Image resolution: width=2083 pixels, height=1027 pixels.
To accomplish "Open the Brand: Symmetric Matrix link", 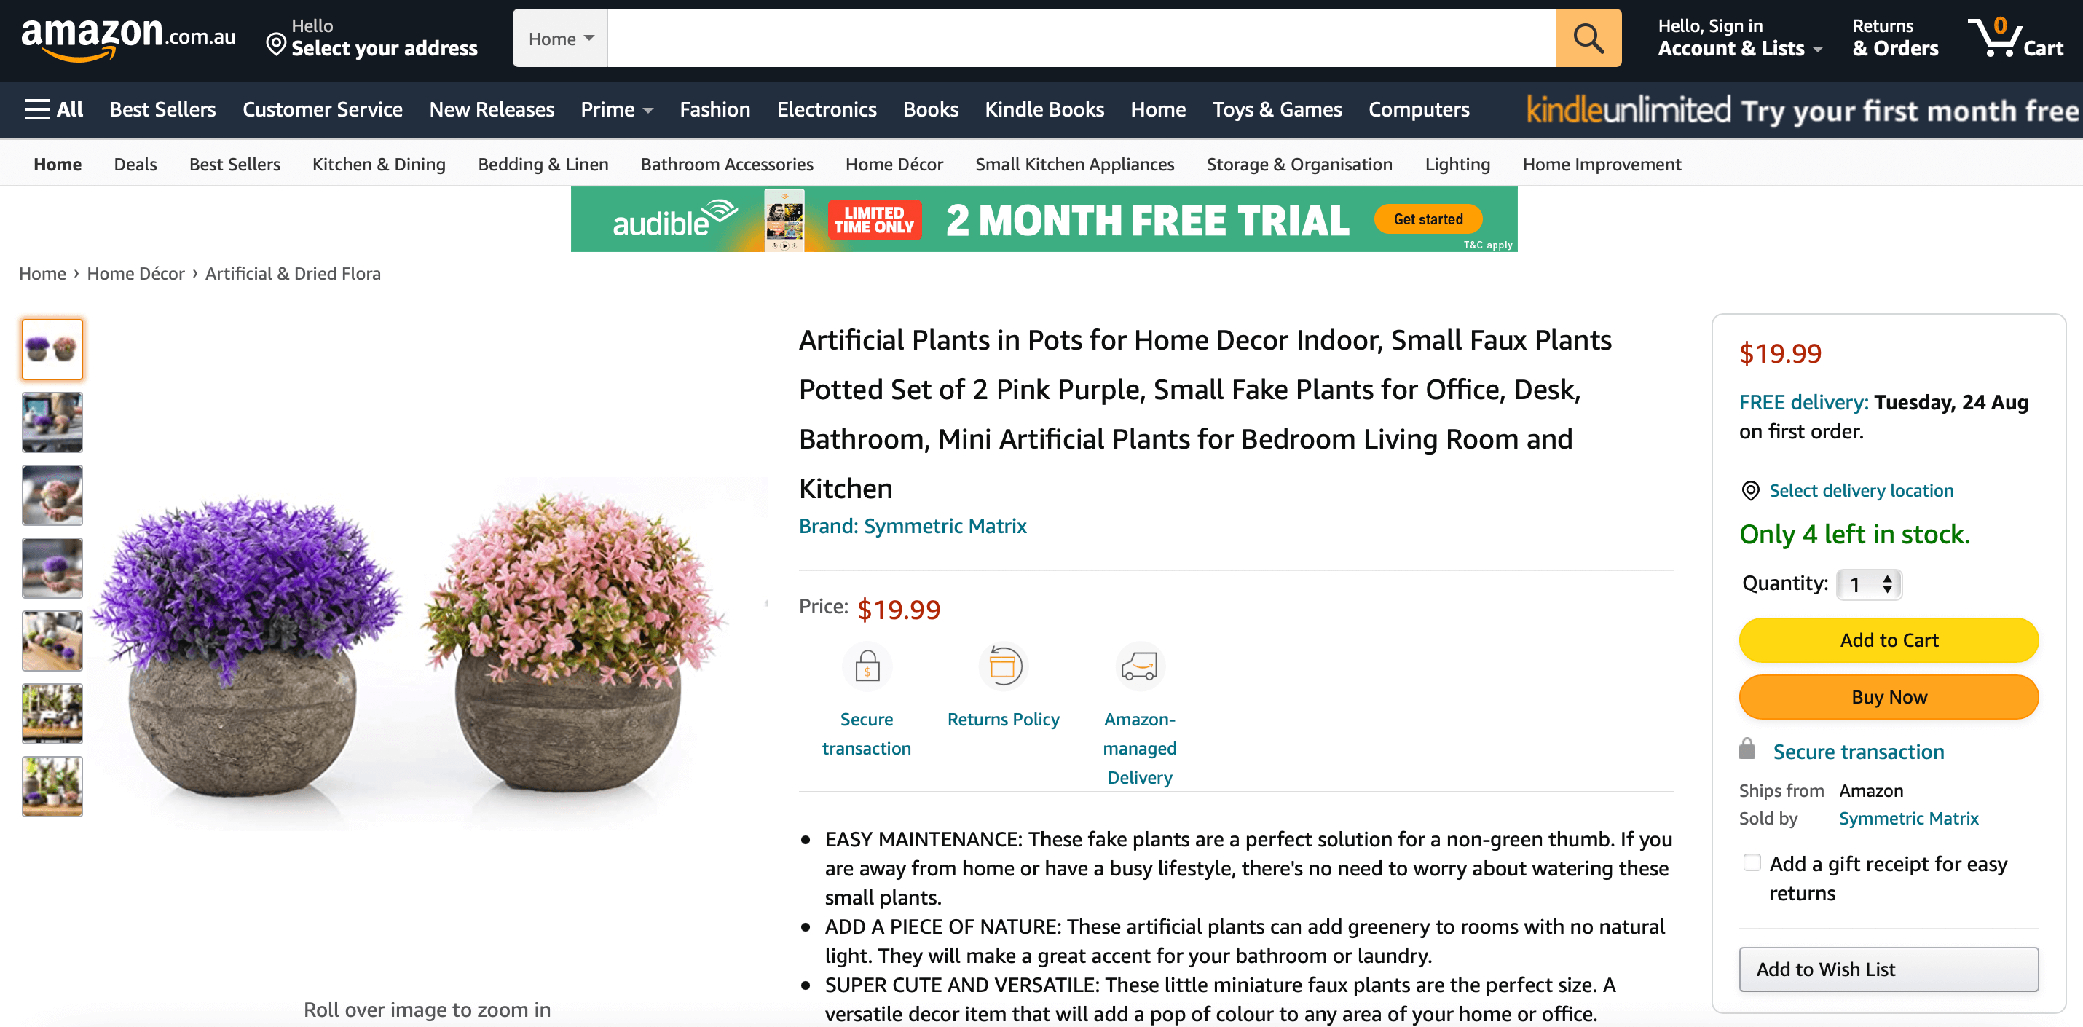I will (x=912, y=526).
